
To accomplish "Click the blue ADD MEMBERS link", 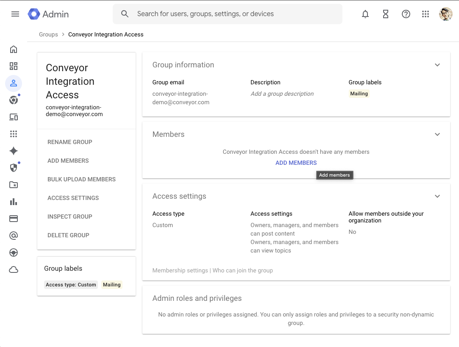I will (x=296, y=163).
